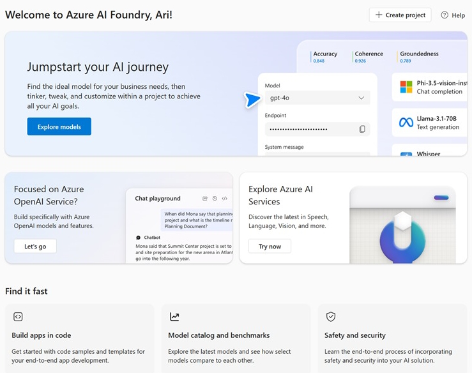Open the Build apps in code card
The width and height of the screenshot is (472, 373).
tap(79, 339)
